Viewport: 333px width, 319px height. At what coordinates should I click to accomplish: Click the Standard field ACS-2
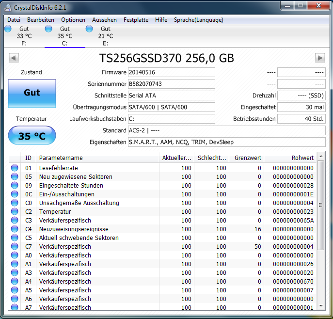pyautogui.click(x=226, y=130)
